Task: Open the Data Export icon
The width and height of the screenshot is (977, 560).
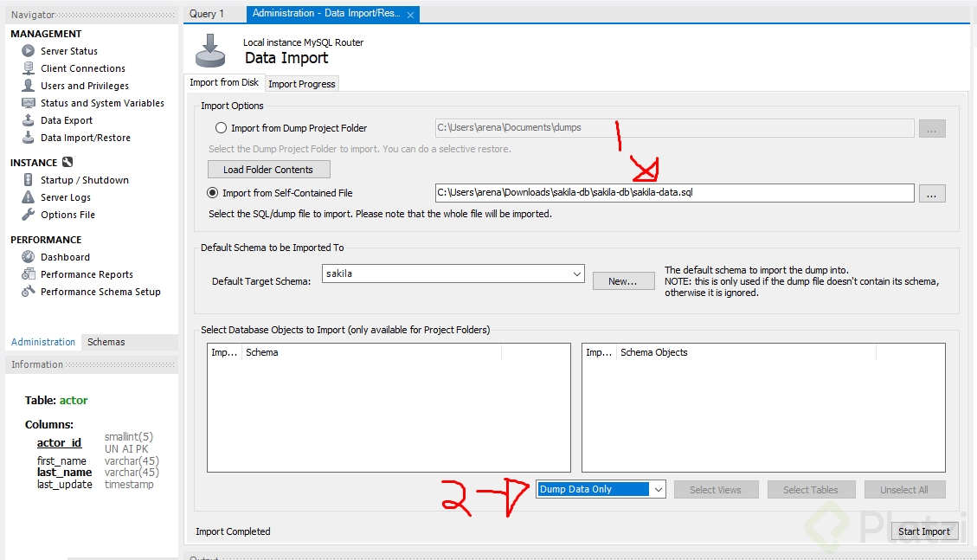Action: (x=28, y=120)
